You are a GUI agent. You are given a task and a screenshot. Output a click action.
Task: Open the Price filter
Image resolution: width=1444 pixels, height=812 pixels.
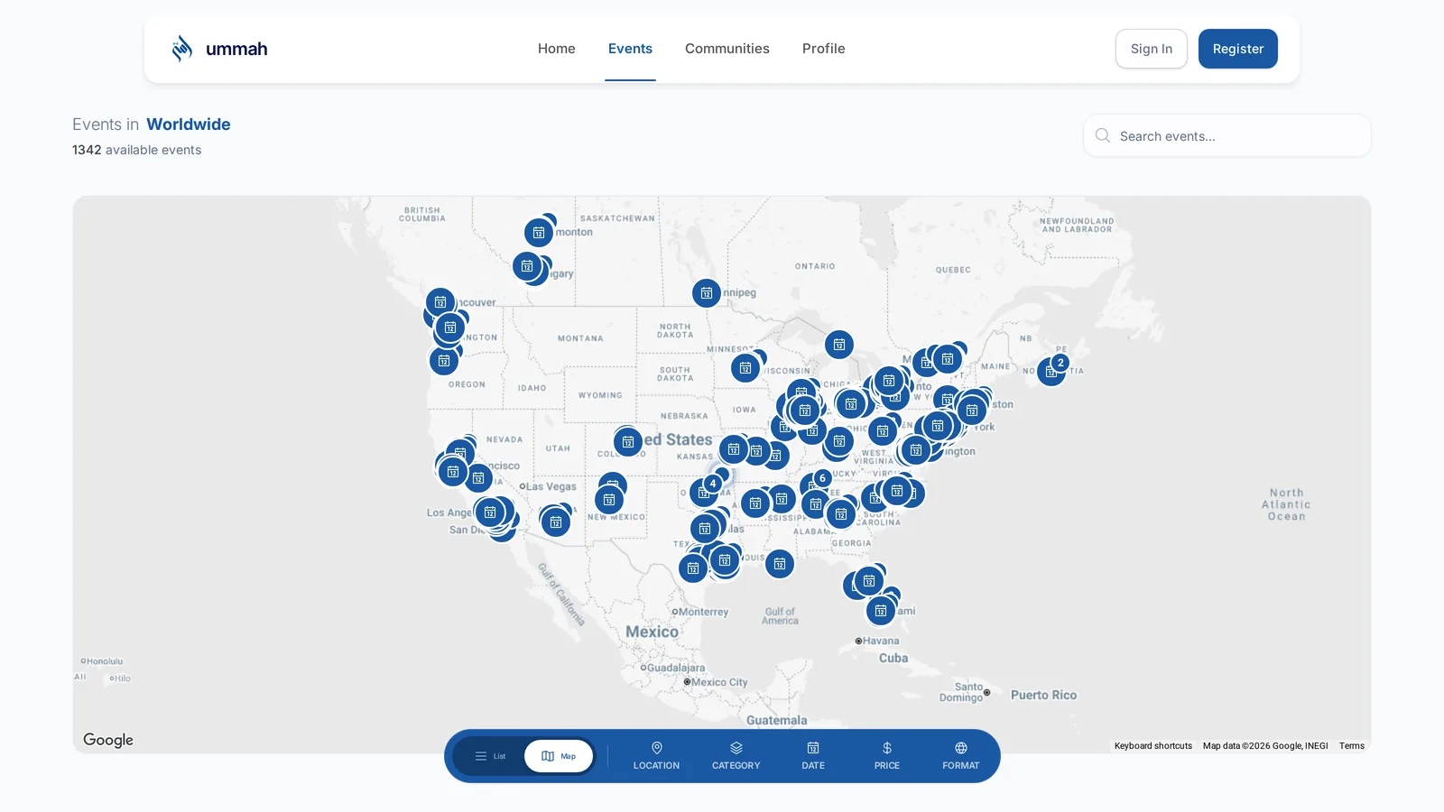(887, 756)
